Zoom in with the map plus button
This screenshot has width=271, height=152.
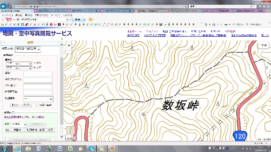[69, 45]
